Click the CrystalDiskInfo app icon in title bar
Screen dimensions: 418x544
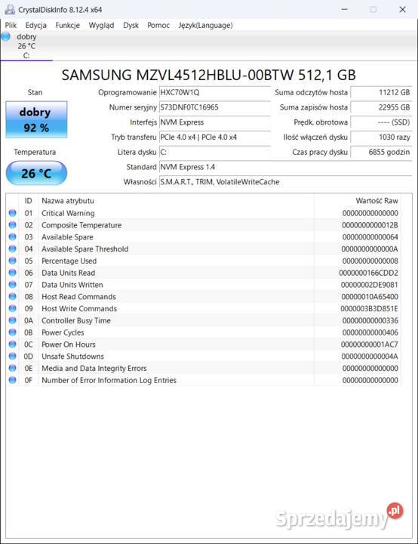(x=10, y=9)
